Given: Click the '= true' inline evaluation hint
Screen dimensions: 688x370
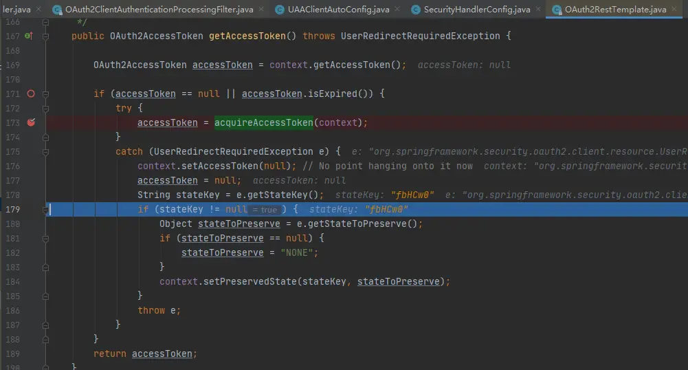Looking at the screenshot, I should tap(265, 210).
